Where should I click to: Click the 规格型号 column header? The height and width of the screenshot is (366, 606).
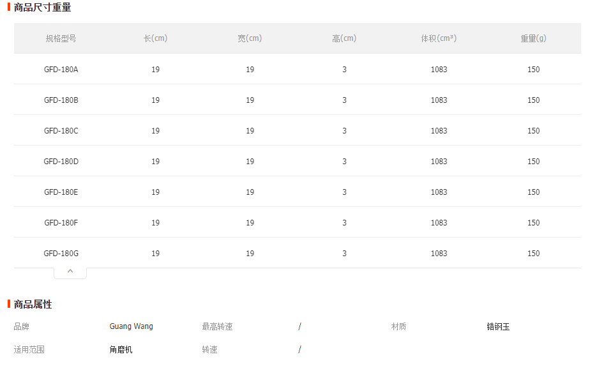(61, 38)
